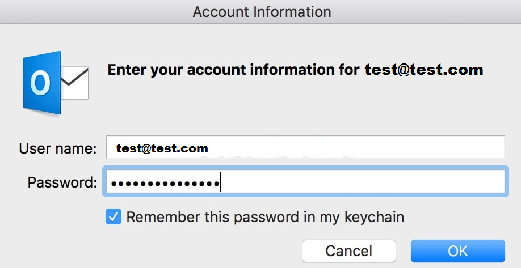Click the 'Password:' field label
The image size is (521, 268).
62,182
